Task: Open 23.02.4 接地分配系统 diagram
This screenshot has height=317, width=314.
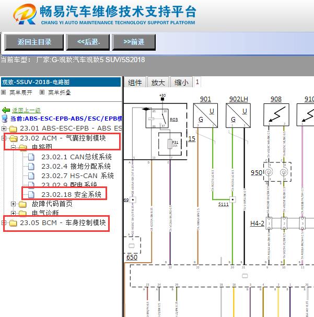Action: click(x=76, y=166)
